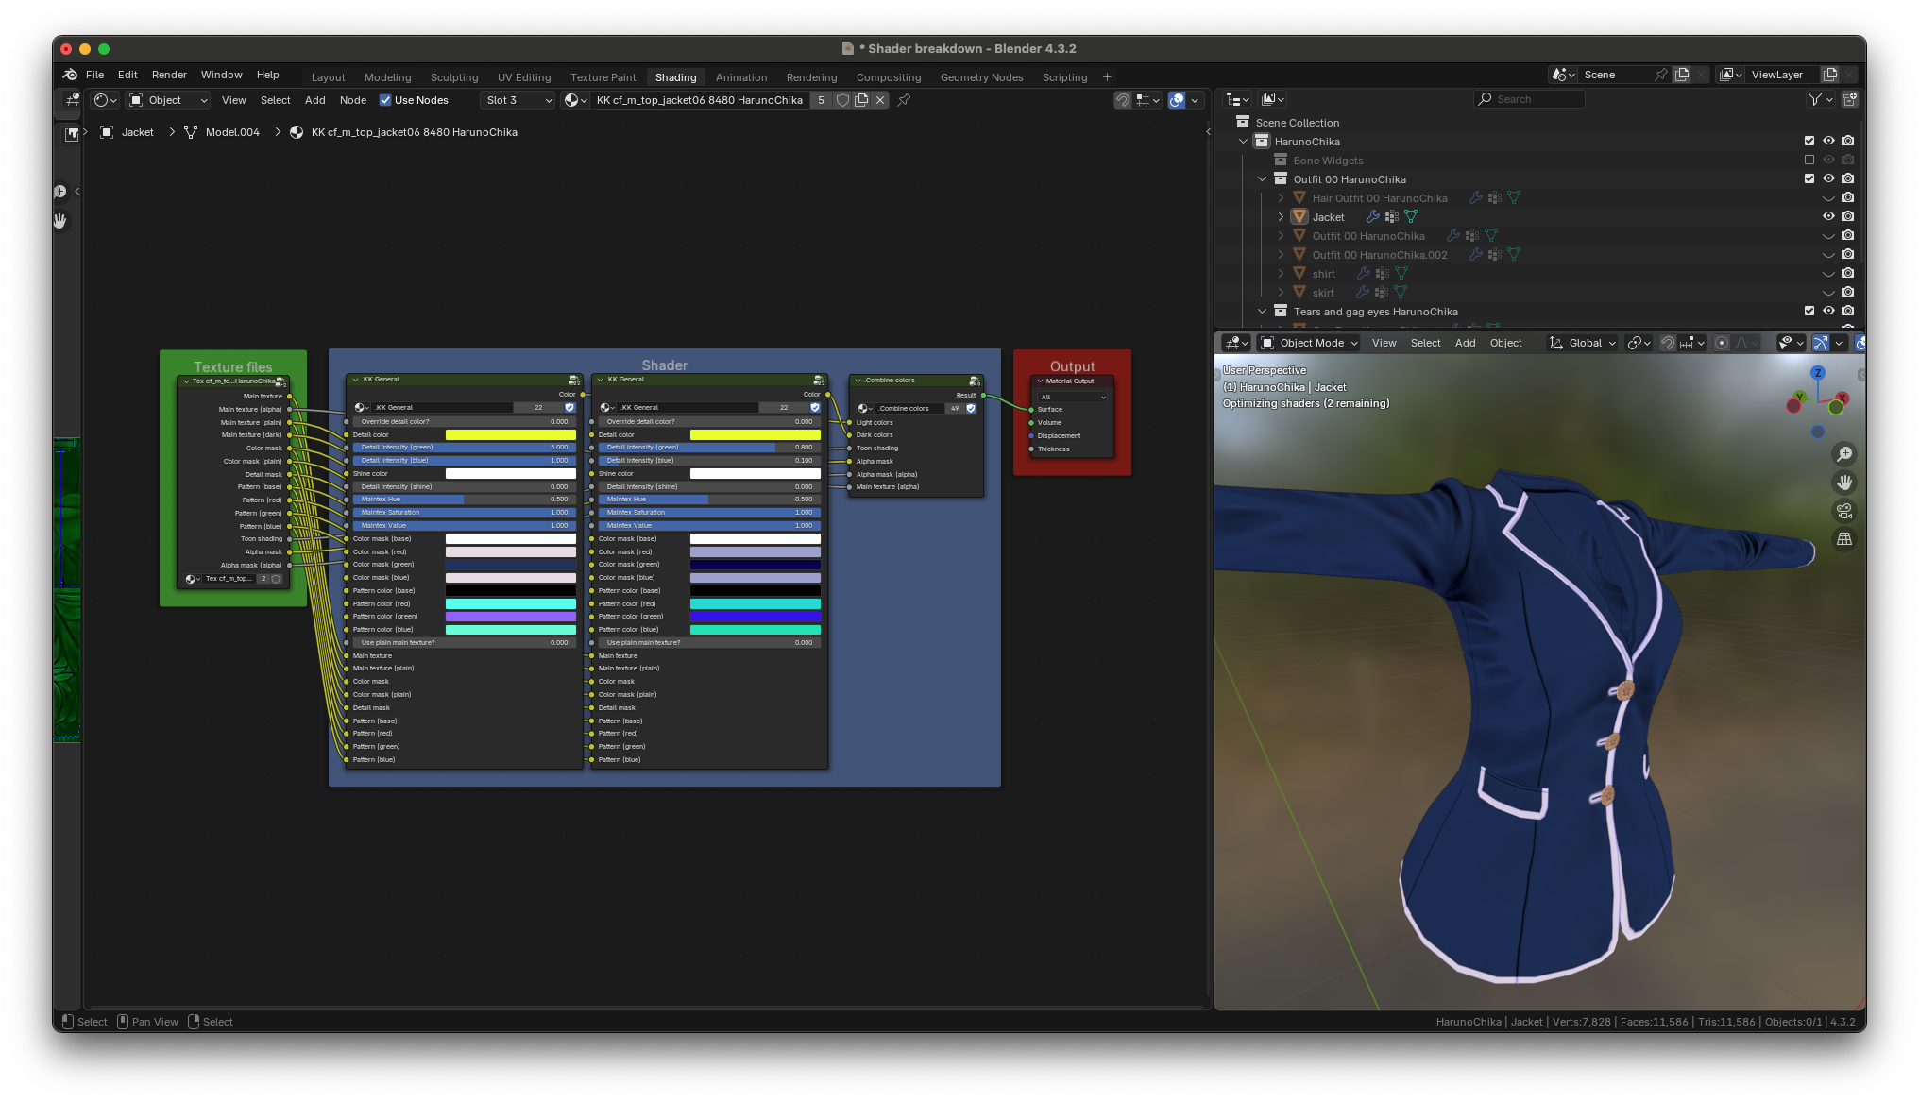
Task: Uncheck the Use Nodes checkbox
Action: tap(385, 100)
